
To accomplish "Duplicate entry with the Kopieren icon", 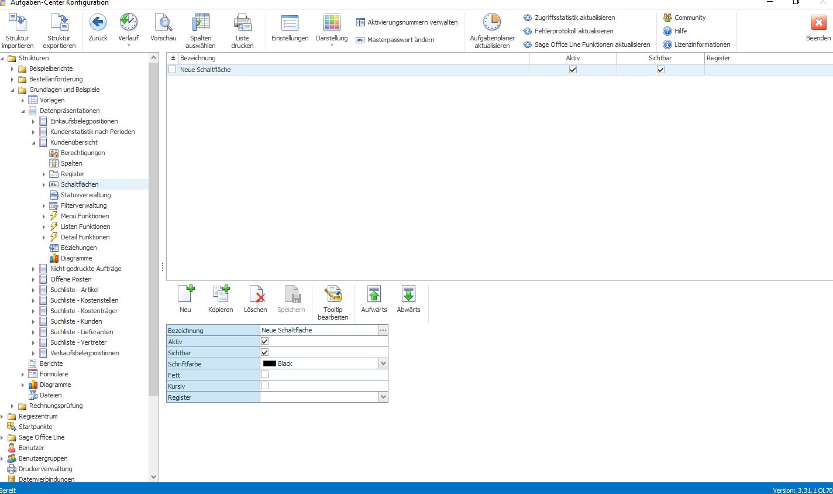I will tap(221, 294).
